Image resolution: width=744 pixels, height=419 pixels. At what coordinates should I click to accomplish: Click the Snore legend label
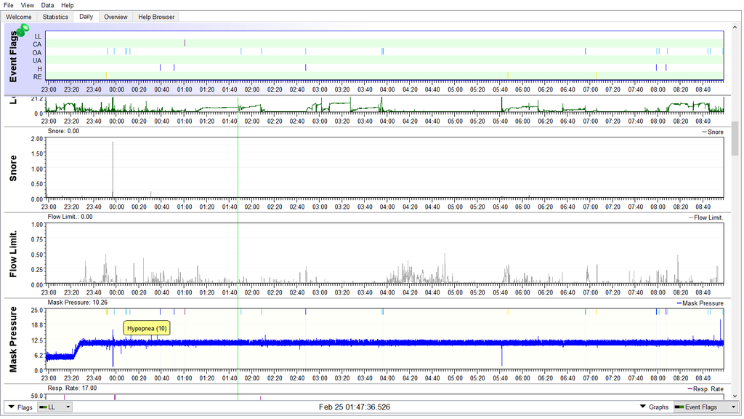[713, 132]
